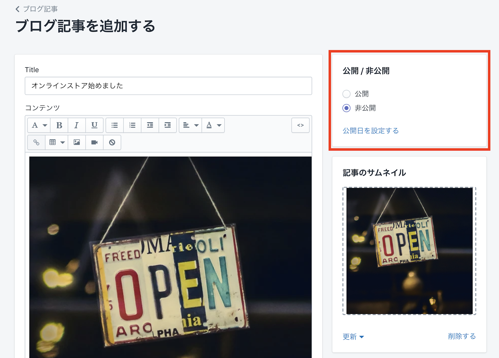Select the 公開 radio button
499x358 pixels.
(x=346, y=94)
